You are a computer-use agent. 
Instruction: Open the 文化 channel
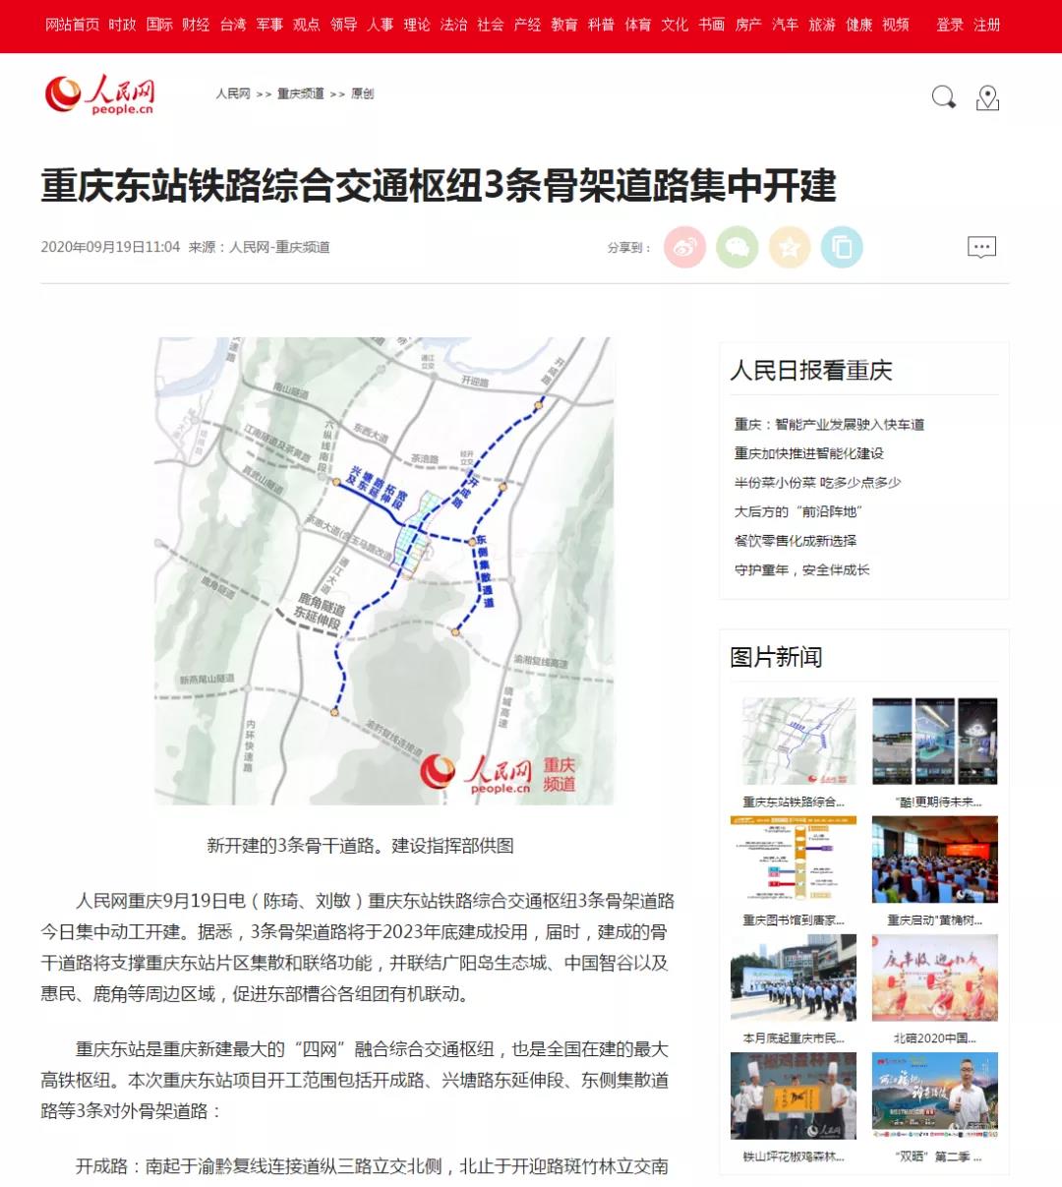tap(676, 25)
